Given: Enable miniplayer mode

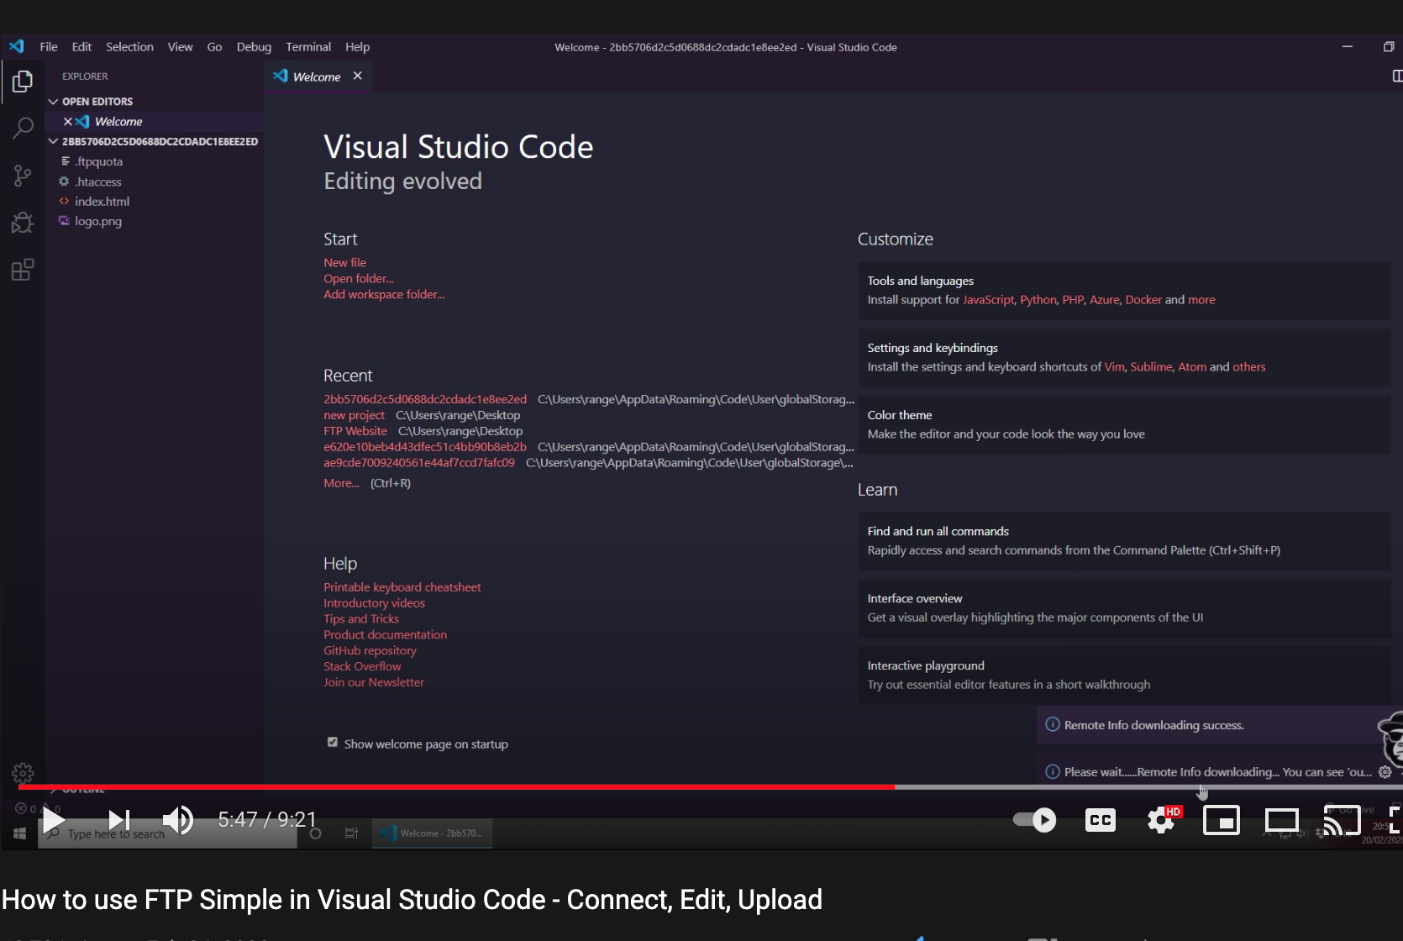Looking at the screenshot, I should (1222, 820).
